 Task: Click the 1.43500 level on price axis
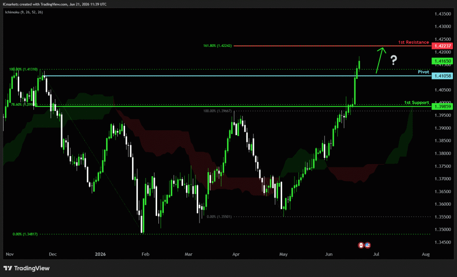pyautogui.click(x=442, y=14)
